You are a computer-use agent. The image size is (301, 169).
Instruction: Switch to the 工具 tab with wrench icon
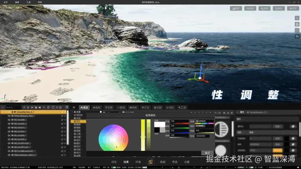182,107
